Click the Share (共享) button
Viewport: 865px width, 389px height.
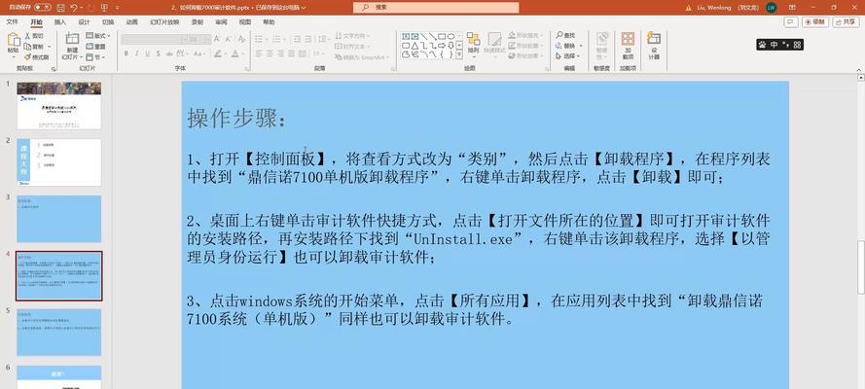(x=847, y=22)
